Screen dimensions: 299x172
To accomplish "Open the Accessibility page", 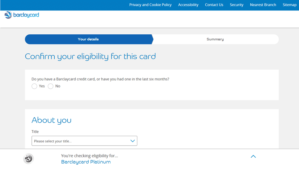I will pos(188,5).
